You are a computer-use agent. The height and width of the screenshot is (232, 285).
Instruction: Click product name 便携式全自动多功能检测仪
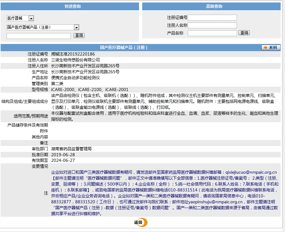(x=75, y=78)
